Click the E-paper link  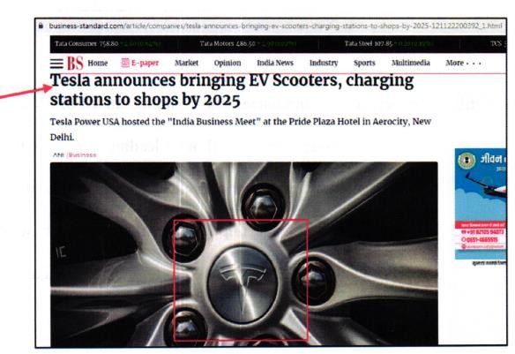145,63
